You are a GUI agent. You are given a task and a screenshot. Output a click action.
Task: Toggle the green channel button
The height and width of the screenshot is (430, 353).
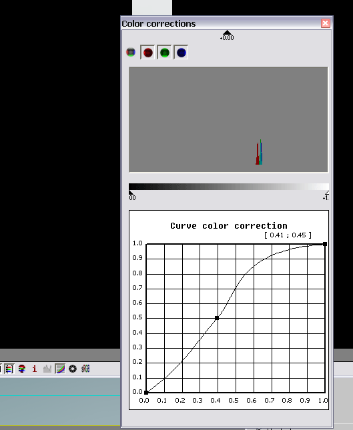pyautogui.click(x=164, y=52)
